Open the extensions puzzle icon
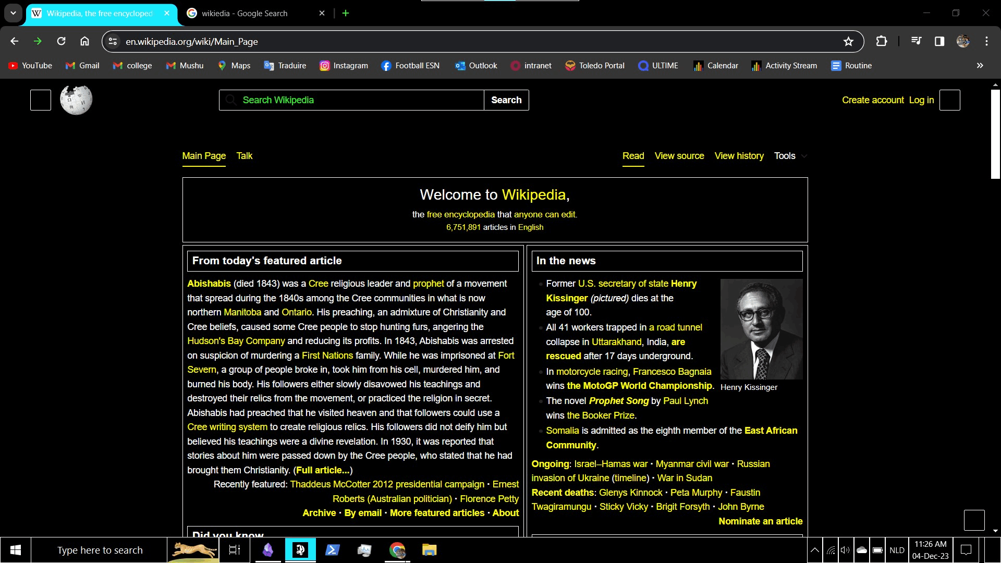Viewport: 1001px width, 563px height. pos(882,41)
